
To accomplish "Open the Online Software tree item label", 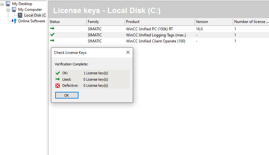I will tap(32, 21).
